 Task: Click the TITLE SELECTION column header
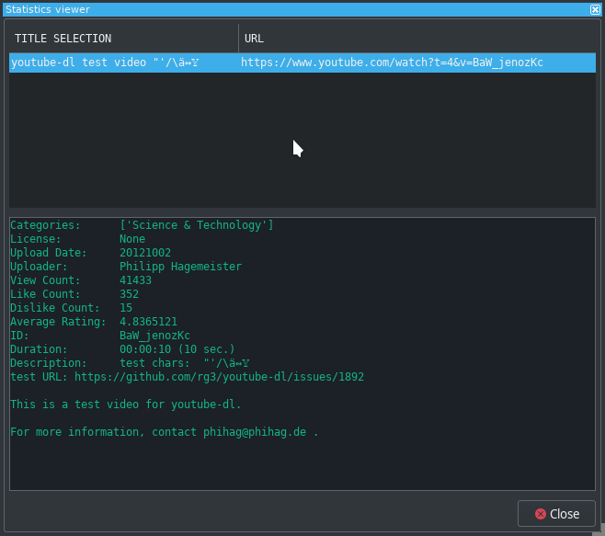point(123,39)
